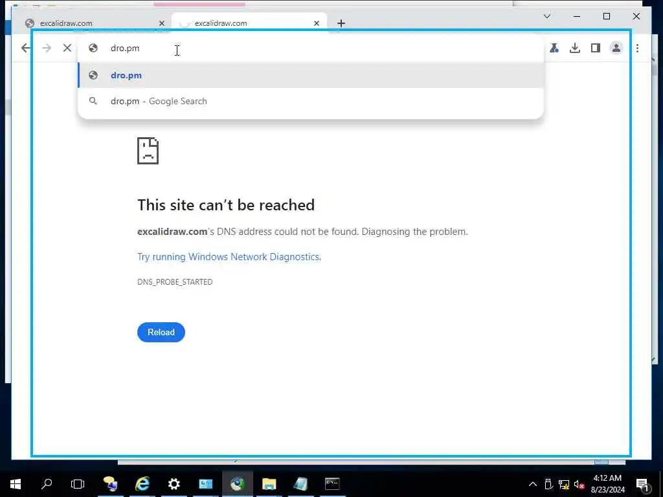
Task: Open Chrome Labs flask icon
Action: [x=554, y=48]
